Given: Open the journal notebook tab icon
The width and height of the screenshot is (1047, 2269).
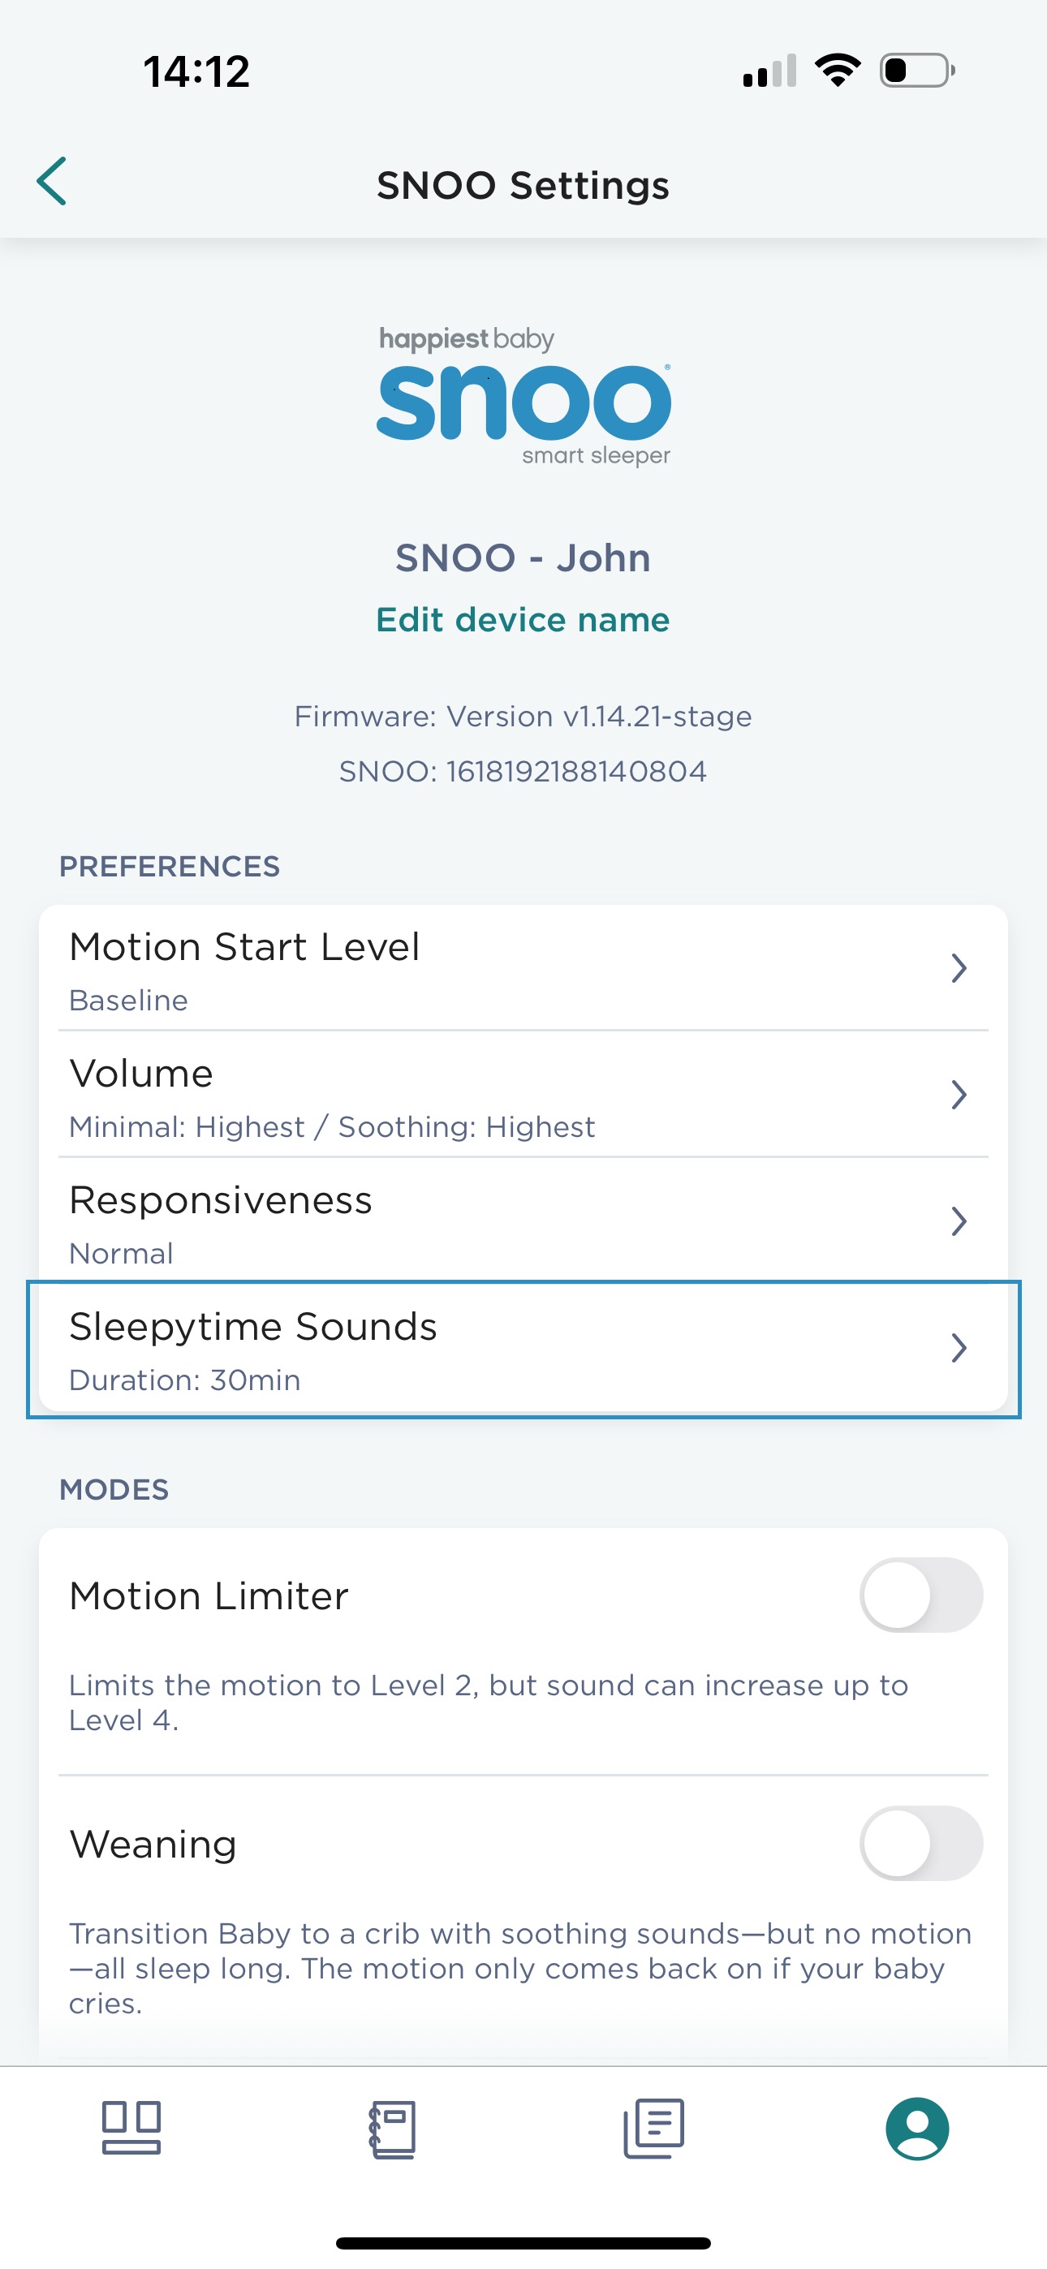Looking at the screenshot, I should pos(392,2129).
